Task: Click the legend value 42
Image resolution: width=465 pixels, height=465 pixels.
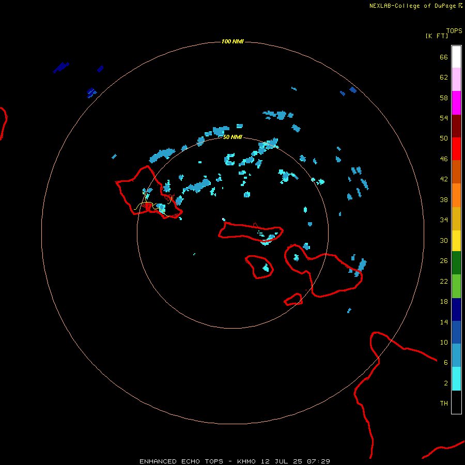Action: (444, 179)
